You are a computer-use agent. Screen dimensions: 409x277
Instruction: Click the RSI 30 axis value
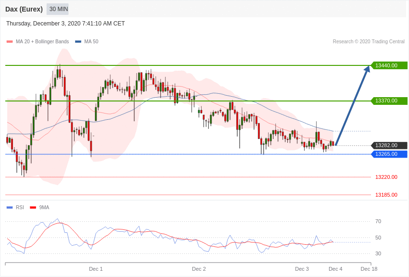[x=378, y=253]
